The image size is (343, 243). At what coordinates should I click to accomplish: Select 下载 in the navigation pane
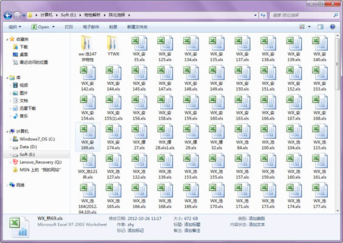pyautogui.click(x=21, y=47)
